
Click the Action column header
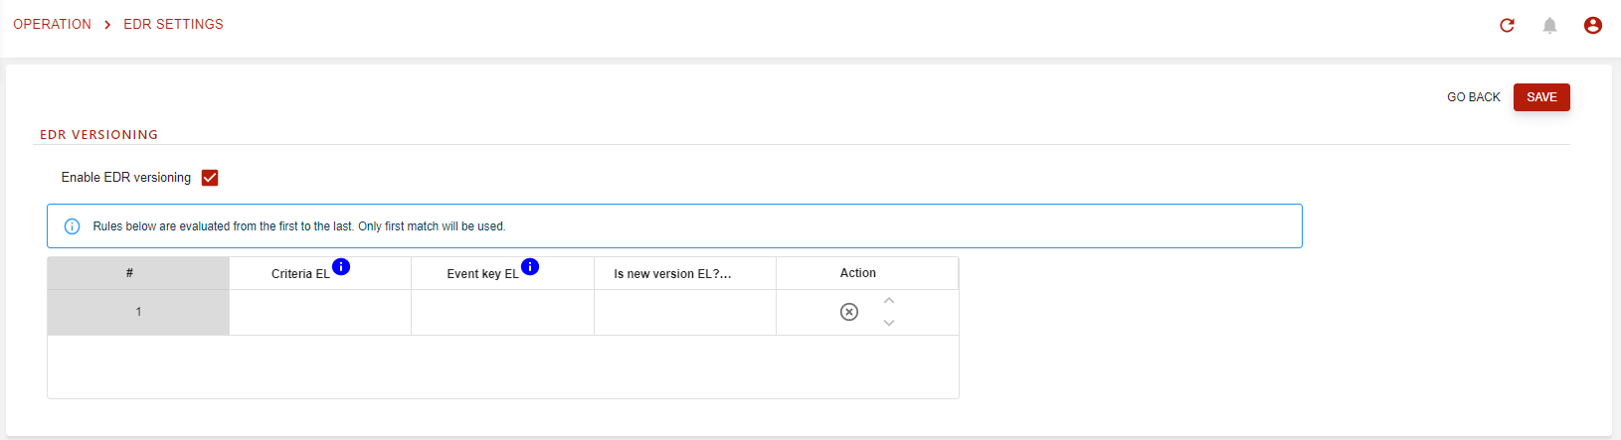(867, 273)
